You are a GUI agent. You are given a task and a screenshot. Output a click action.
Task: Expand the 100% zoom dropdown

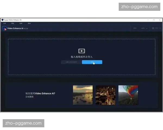(x=144, y=28)
